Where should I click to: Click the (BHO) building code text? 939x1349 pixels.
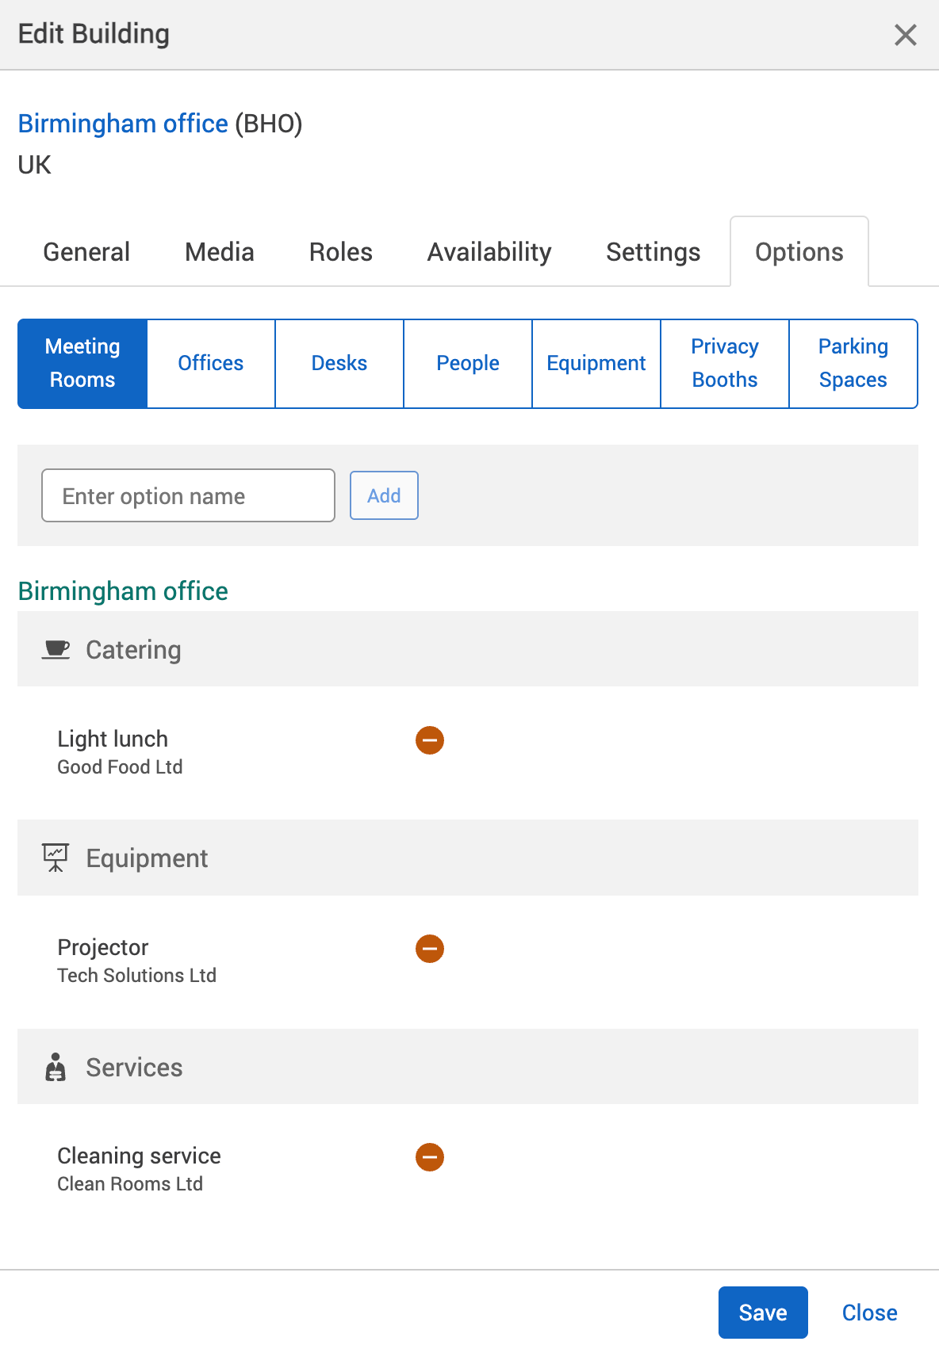click(x=269, y=124)
